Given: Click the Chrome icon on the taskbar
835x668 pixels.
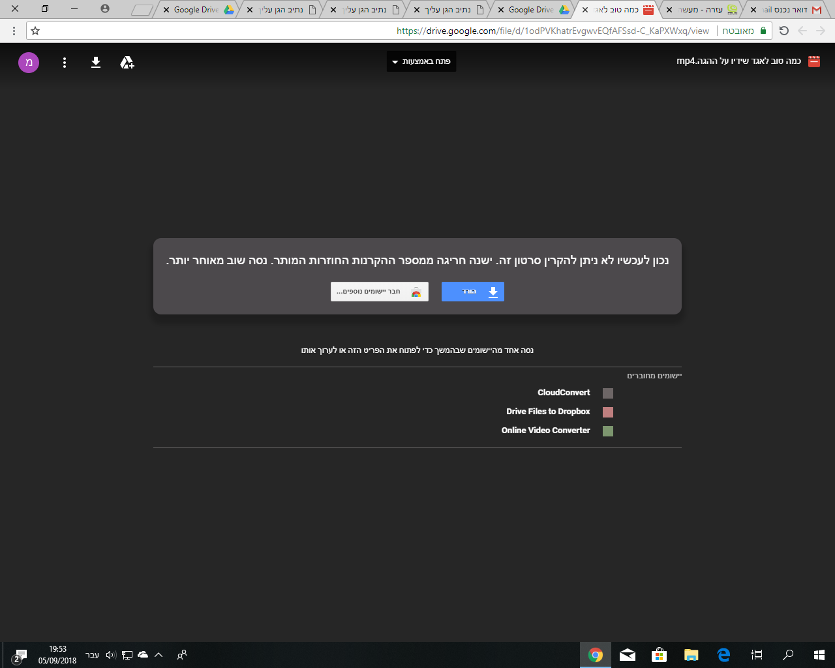Looking at the screenshot, I should pos(596,655).
